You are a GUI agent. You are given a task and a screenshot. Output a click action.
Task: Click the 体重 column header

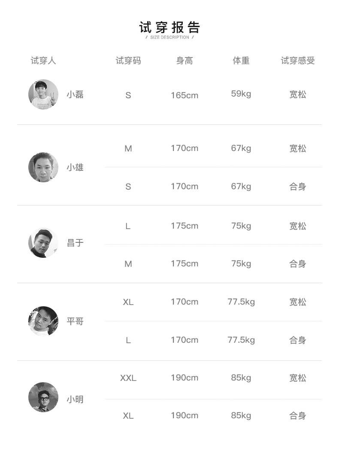(x=241, y=60)
